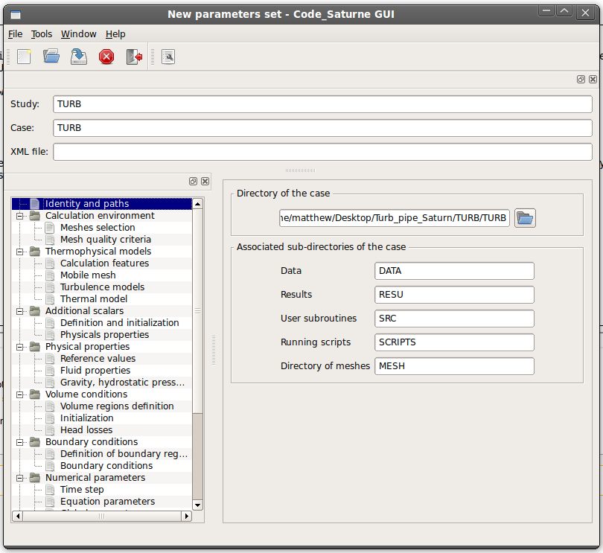Open the Initialization page under Volume conditions
Image resolution: width=603 pixels, height=553 pixels.
87,418
